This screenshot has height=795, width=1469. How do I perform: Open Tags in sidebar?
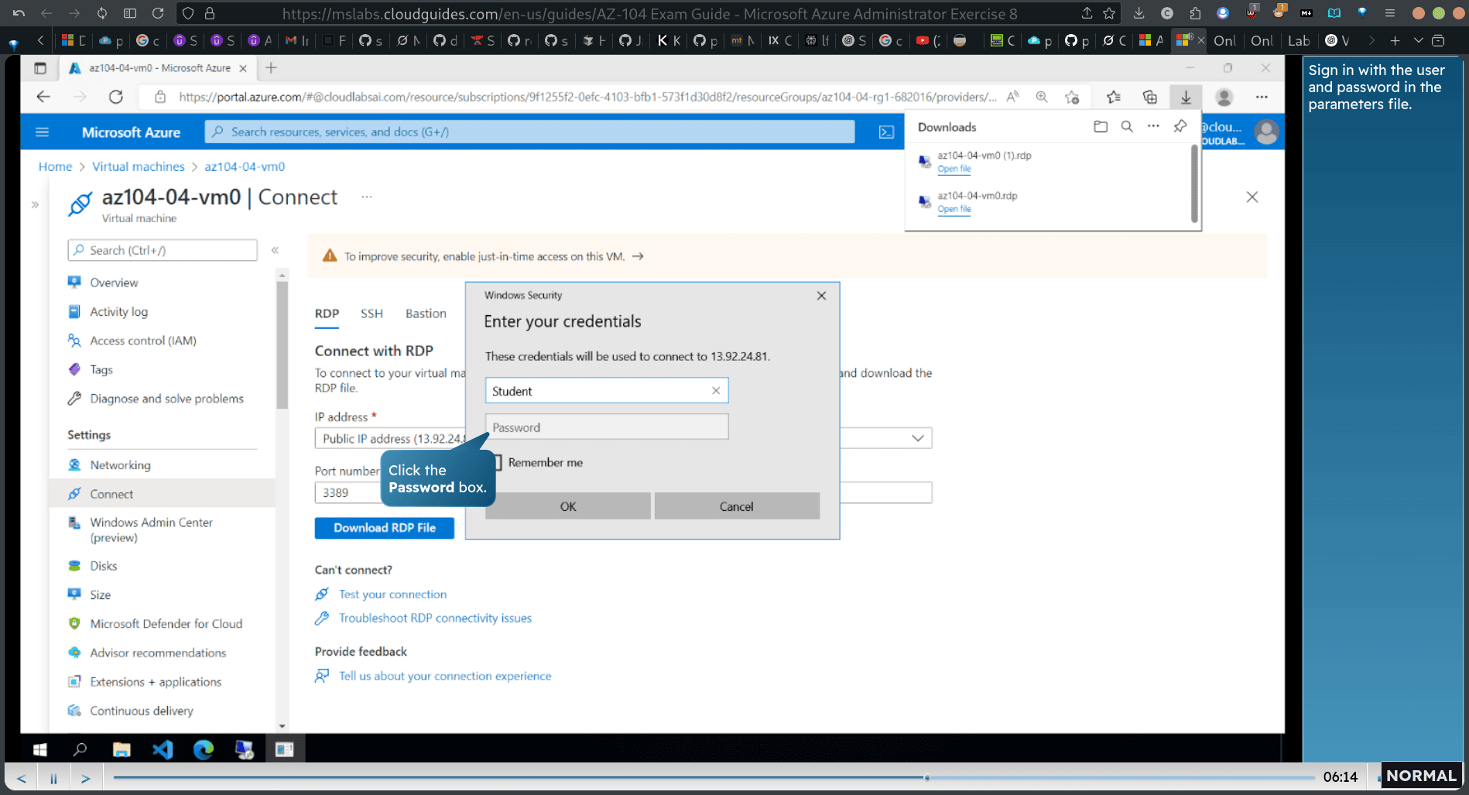[x=101, y=370]
